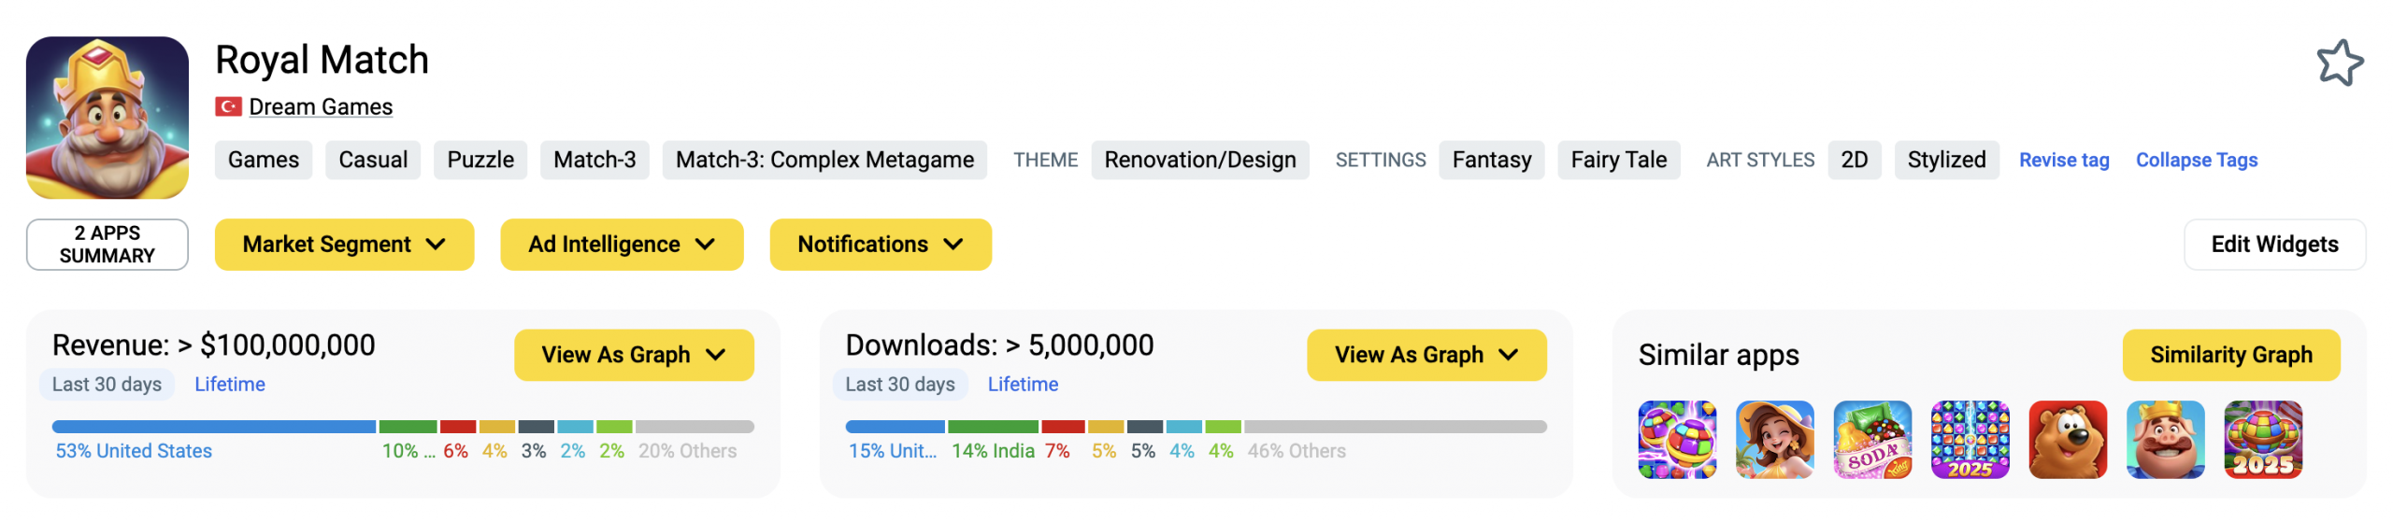Expand the Market Segment dropdown
Screen dimensions: 2393x521
pos(344,245)
